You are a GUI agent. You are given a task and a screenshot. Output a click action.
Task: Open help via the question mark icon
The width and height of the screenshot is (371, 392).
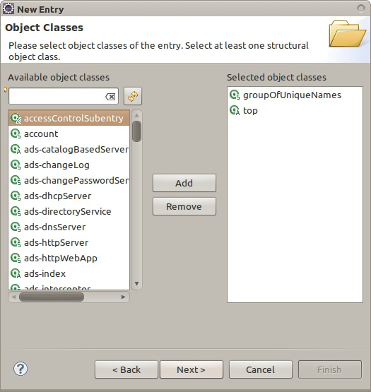coord(20,369)
